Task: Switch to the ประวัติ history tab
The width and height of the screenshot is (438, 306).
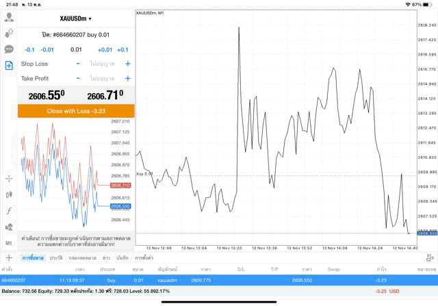Action: pyautogui.click(x=56, y=258)
